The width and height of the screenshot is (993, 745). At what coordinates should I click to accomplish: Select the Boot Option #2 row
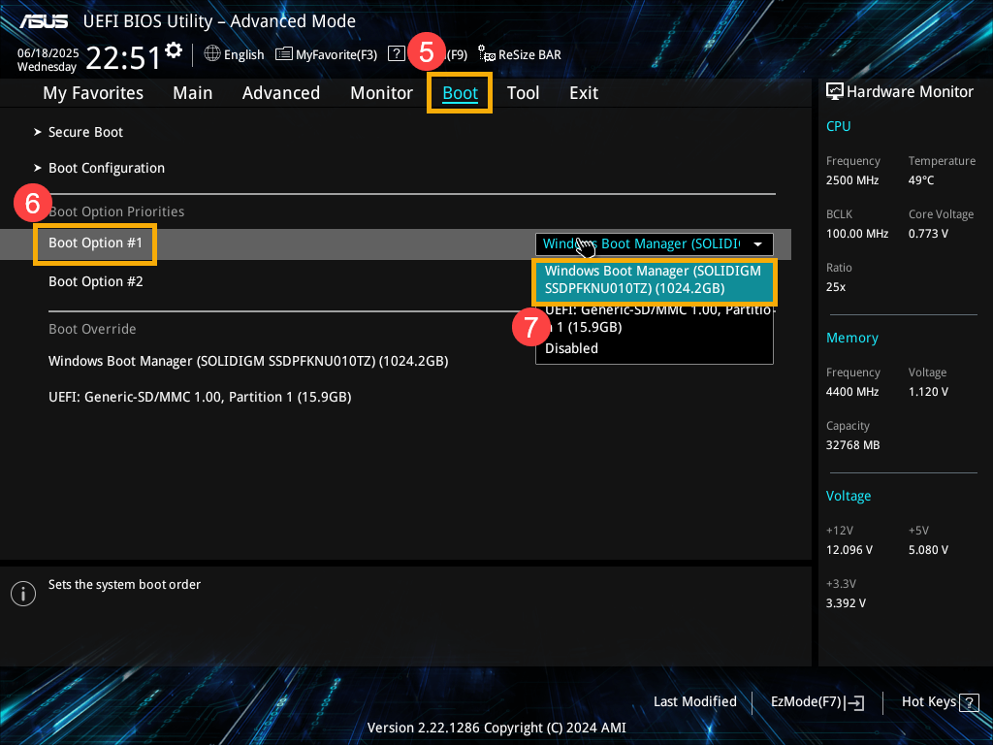tap(96, 282)
